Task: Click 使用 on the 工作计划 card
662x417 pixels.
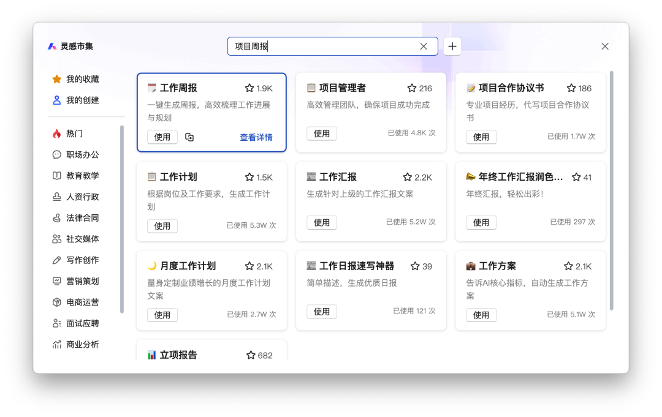Action: [x=162, y=226]
